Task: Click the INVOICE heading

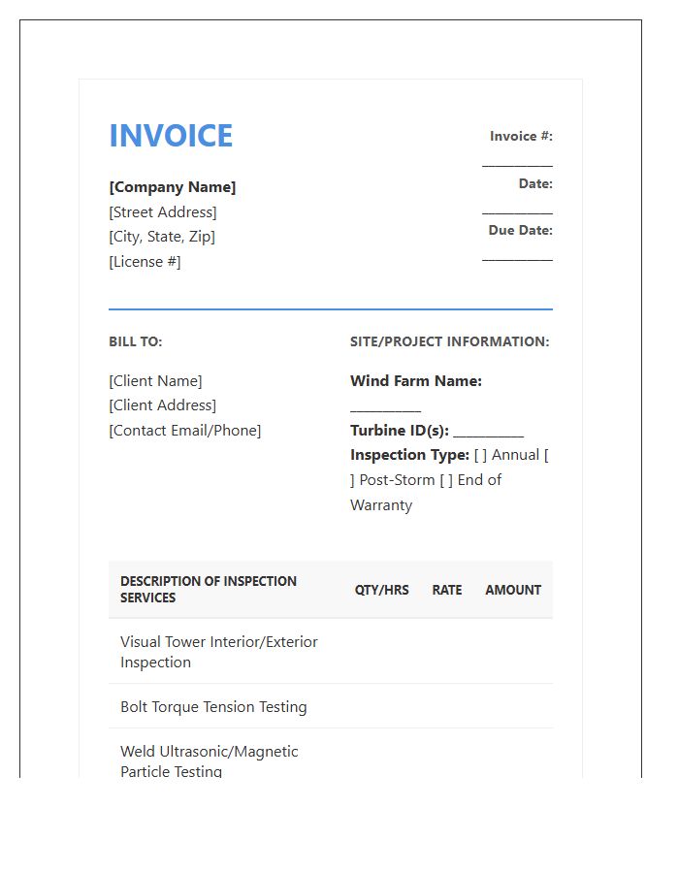Action: point(171,136)
